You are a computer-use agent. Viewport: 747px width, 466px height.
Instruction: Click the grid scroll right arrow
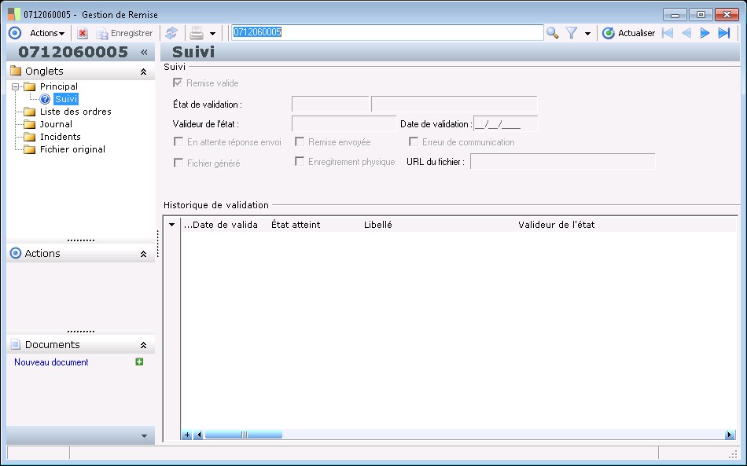729,435
